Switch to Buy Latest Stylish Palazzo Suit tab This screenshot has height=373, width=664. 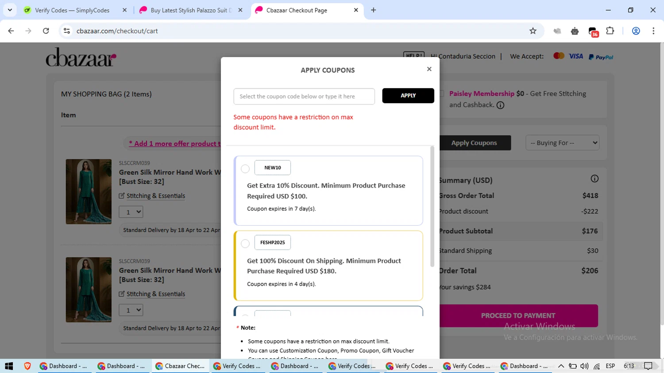click(190, 10)
